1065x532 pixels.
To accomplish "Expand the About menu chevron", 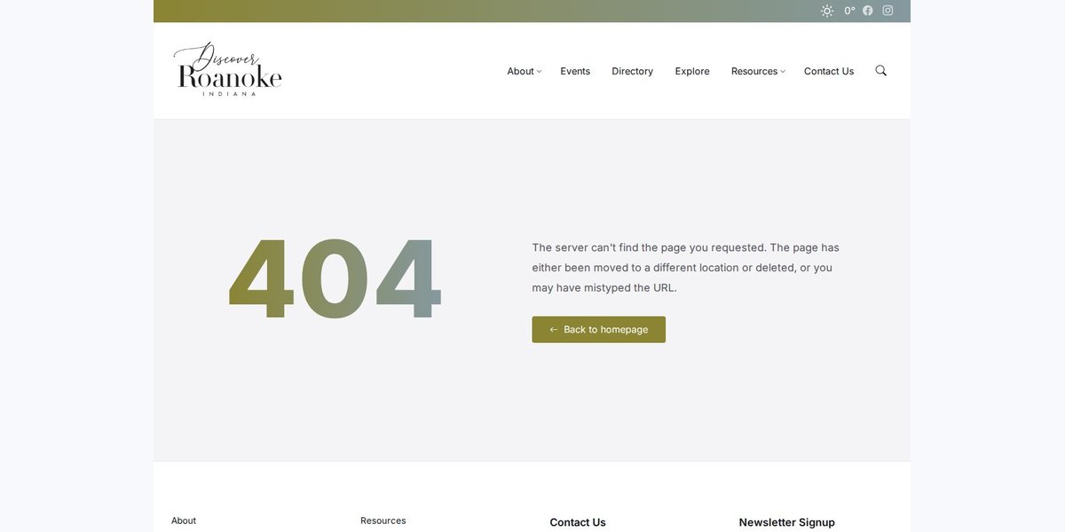I will pos(539,72).
